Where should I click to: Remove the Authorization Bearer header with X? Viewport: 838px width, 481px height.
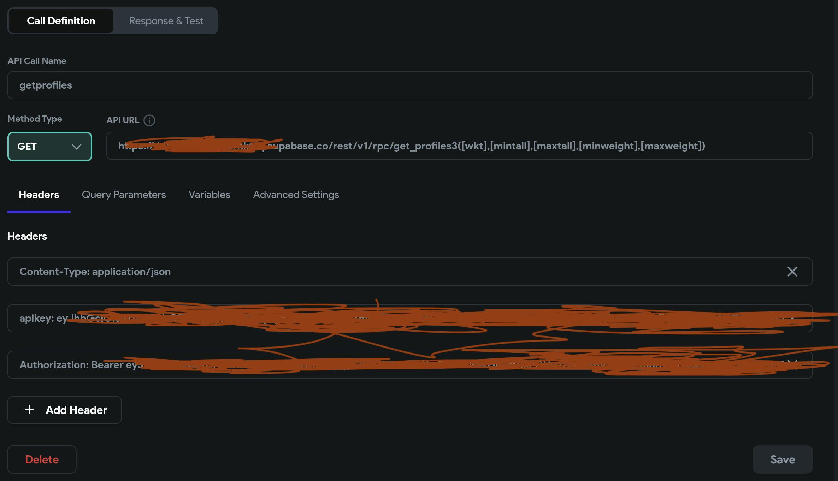[792, 364]
